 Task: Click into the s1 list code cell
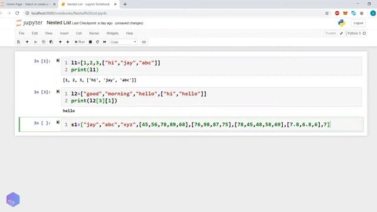[211, 124]
